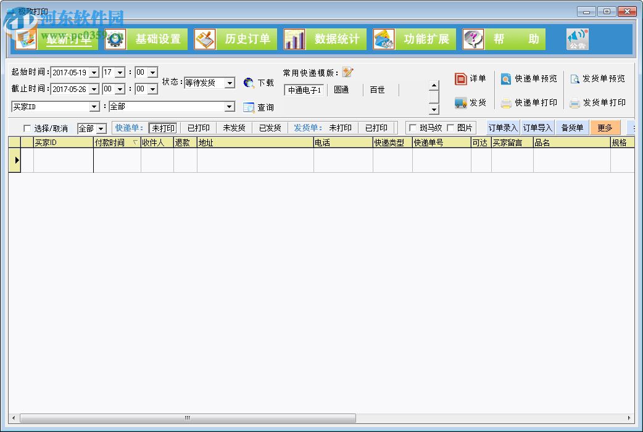Click the orange 更多 button
The image size is (643, 432).
(605, 128)
